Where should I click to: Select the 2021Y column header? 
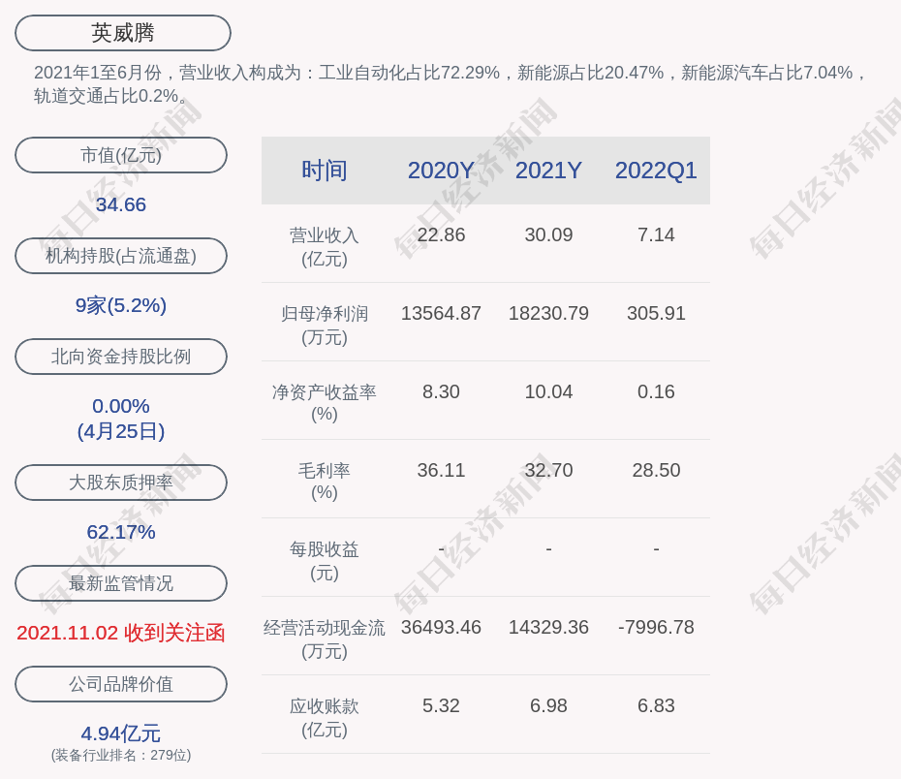point(548,171)
